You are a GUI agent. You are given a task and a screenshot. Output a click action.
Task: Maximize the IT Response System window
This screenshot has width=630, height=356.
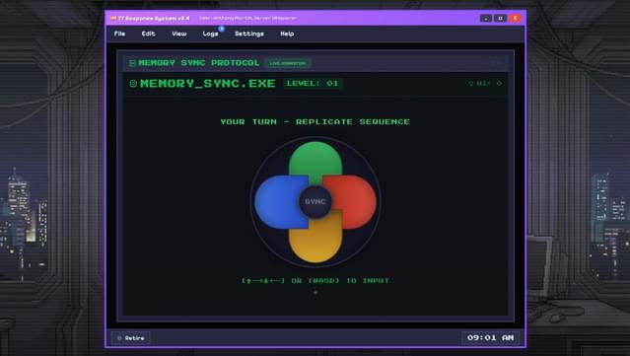pos(500,18)
